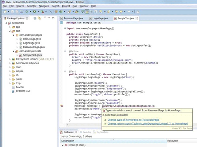The width and height of the screenshot is (197, 147).
Task: Click the Save All toolbar icon
Action: (x=17, y=12)
